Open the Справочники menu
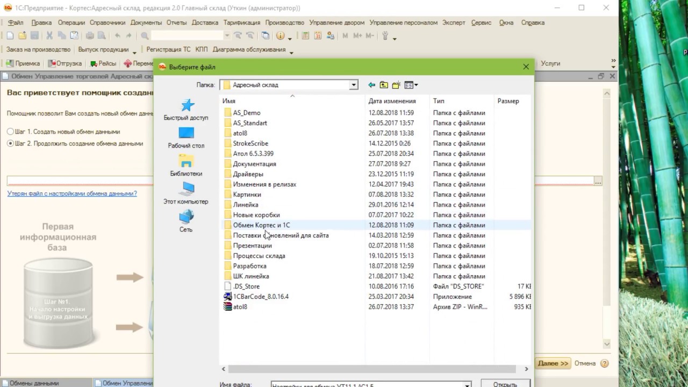Image resolution: width=688 pixels, height=387 pixels. pos(107,23)
